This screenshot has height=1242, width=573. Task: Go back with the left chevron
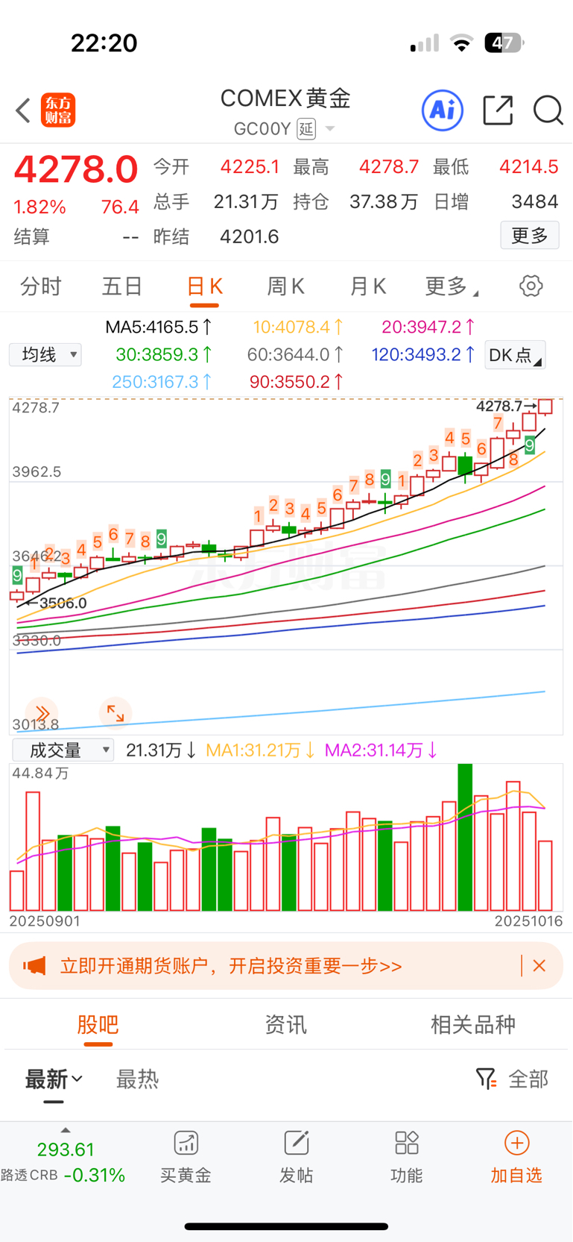[23, 110]
